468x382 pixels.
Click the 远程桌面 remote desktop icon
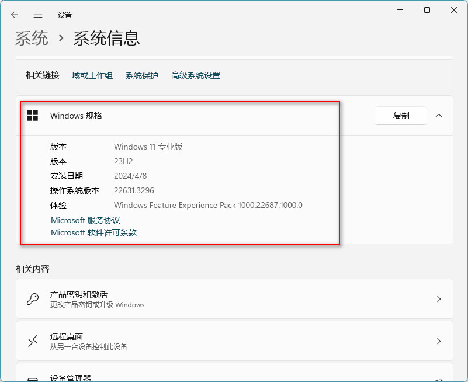33,341
